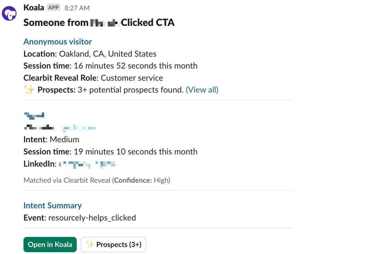Click the (View all) prospects link
Screen dimensions: 367x254
(x=202, y=90)
